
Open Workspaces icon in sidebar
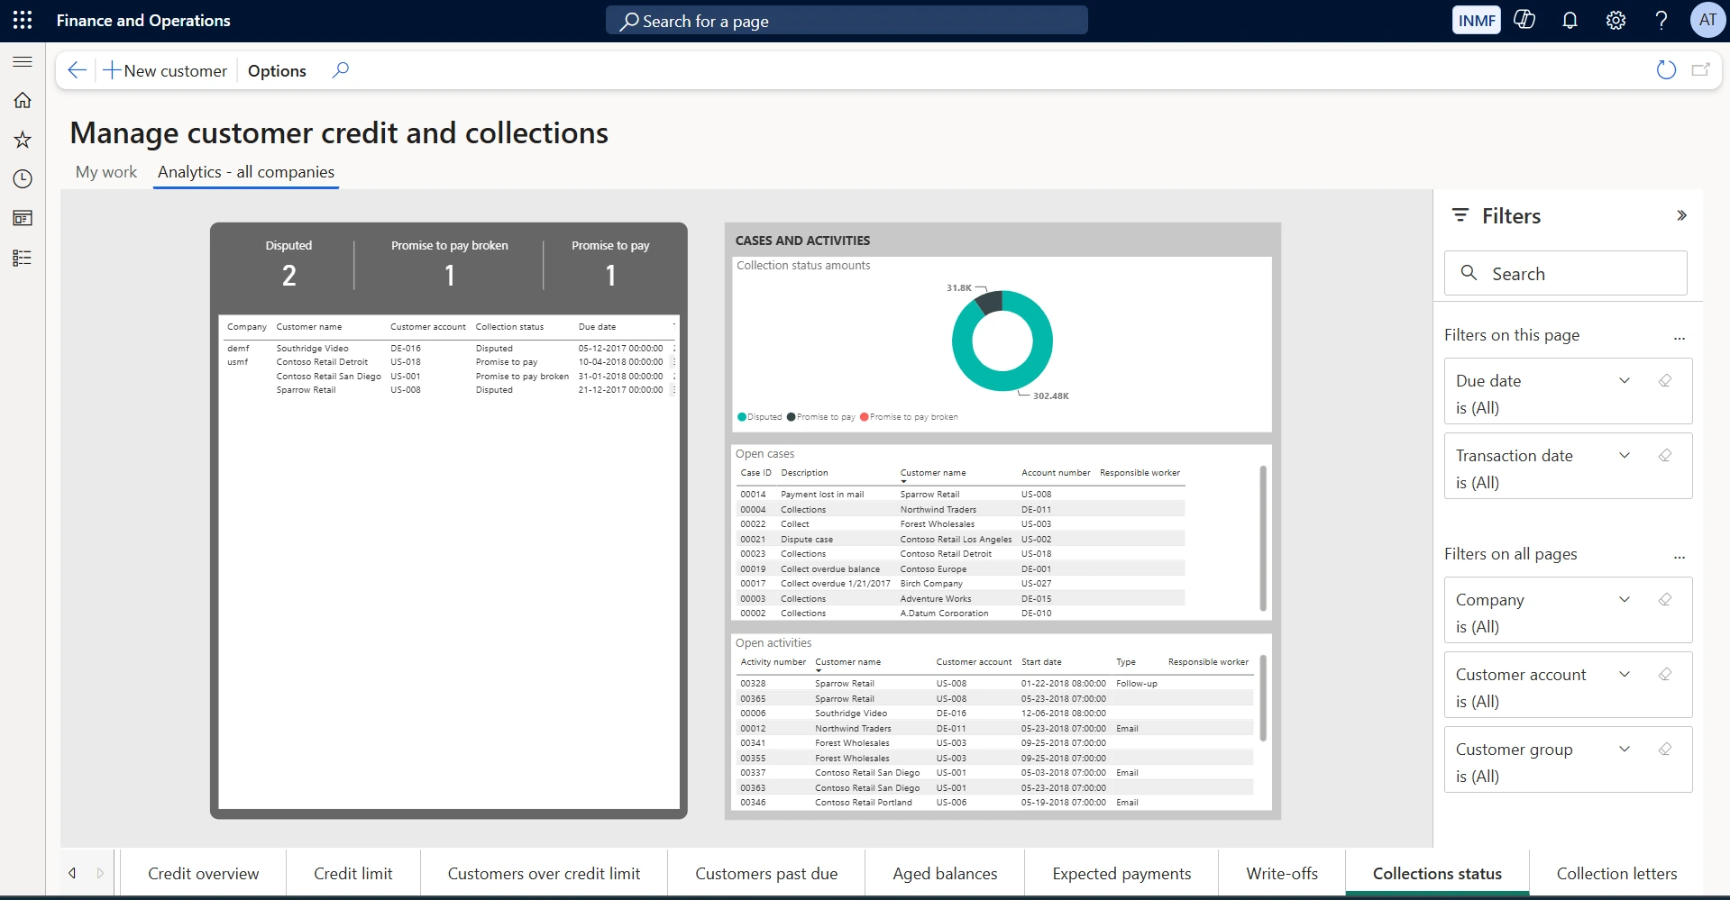coord(23,218)
